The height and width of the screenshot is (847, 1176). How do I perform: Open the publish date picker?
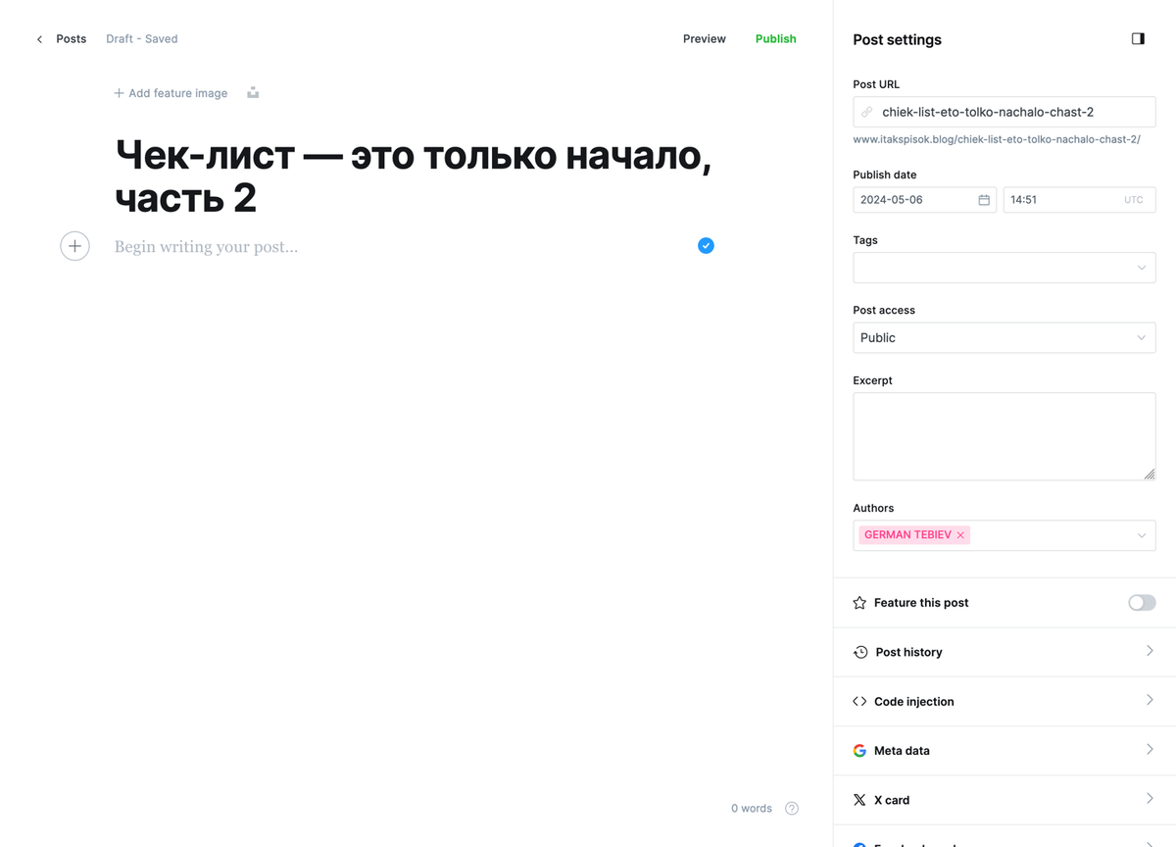click(x=925, y=200)
